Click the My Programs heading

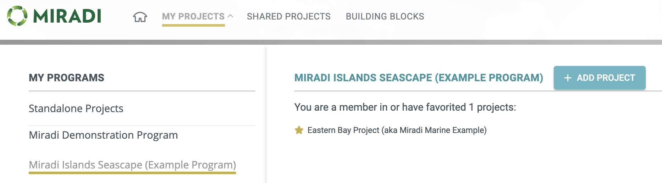point(66,78)
